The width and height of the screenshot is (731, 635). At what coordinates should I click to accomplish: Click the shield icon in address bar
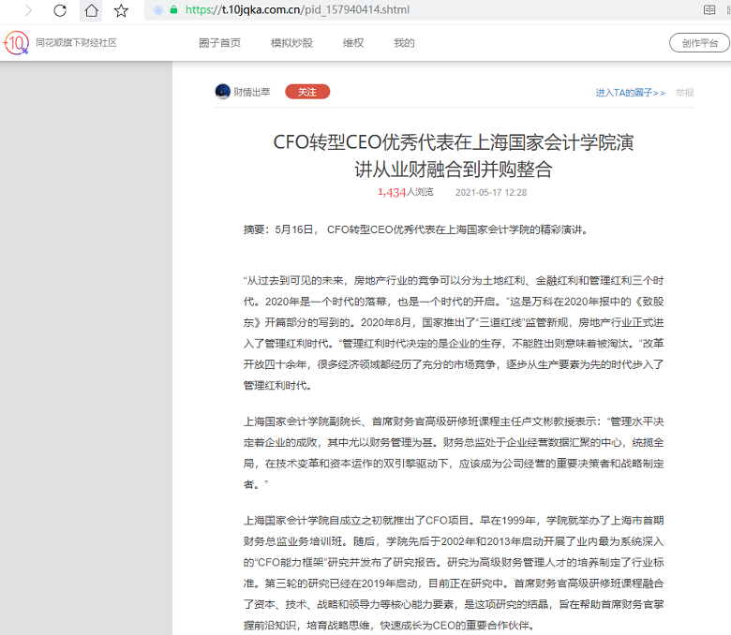[157, 10]
